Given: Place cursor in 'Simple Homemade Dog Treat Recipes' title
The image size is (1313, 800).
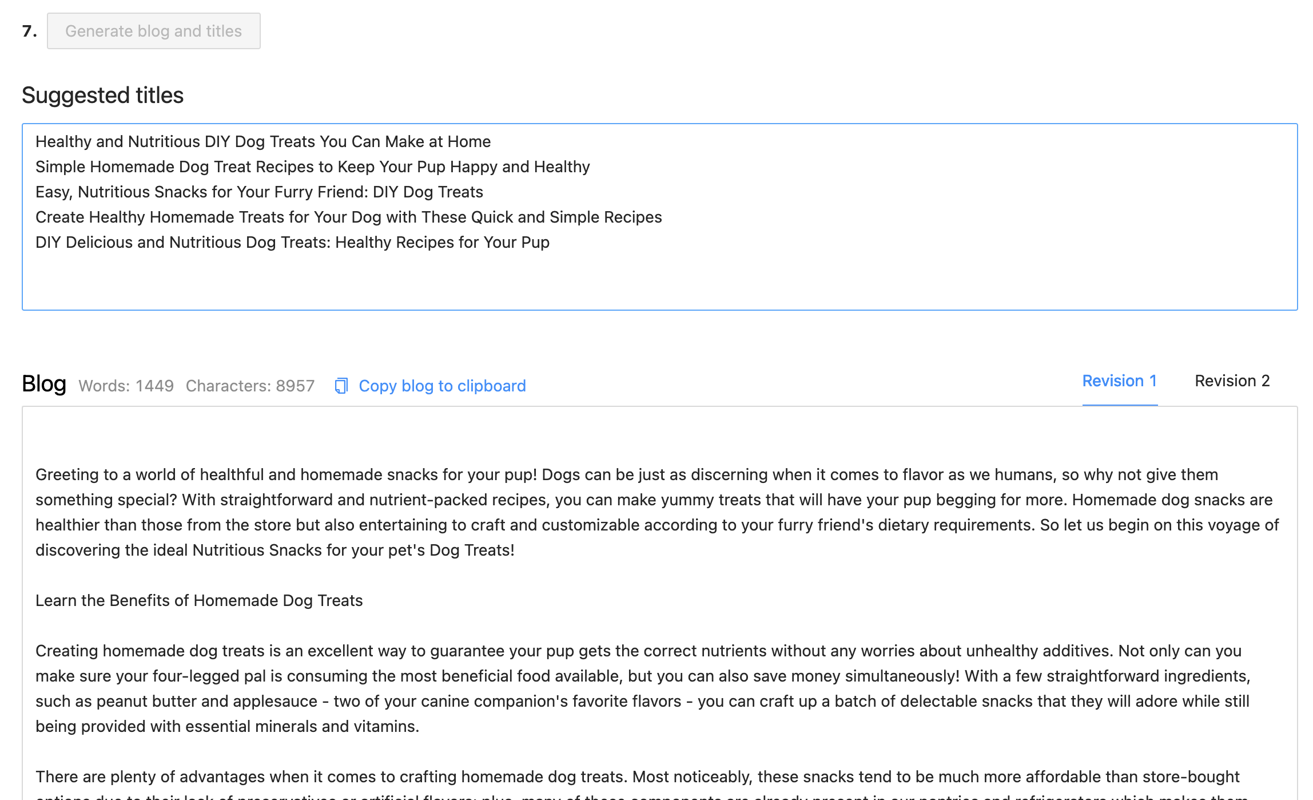Looking at the screenshot, I should [x=312, y=167].
